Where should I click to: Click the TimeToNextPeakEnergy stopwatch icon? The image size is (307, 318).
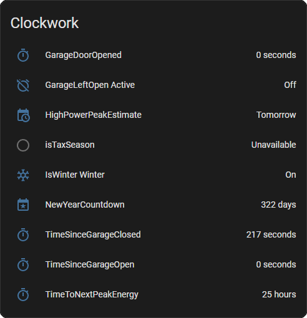23,294
